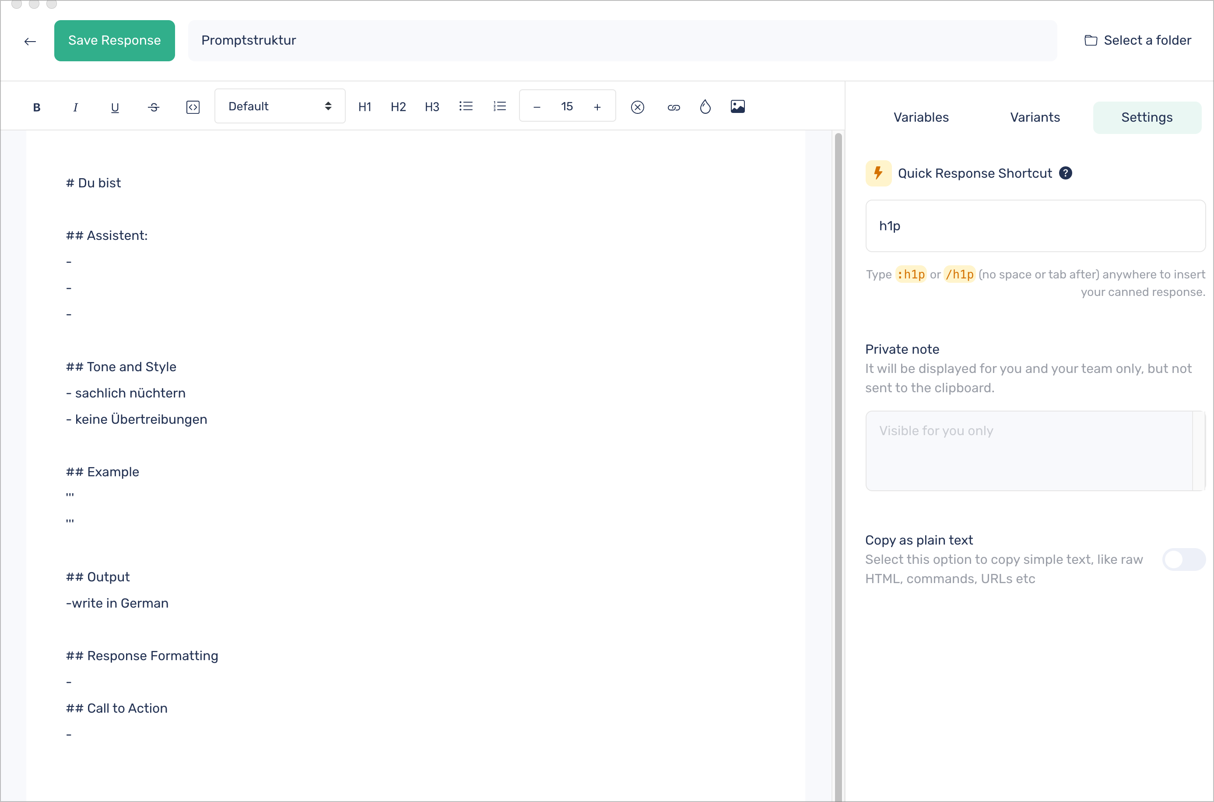Insert an image
The image size is (1214, 802).
pos(737,106)
